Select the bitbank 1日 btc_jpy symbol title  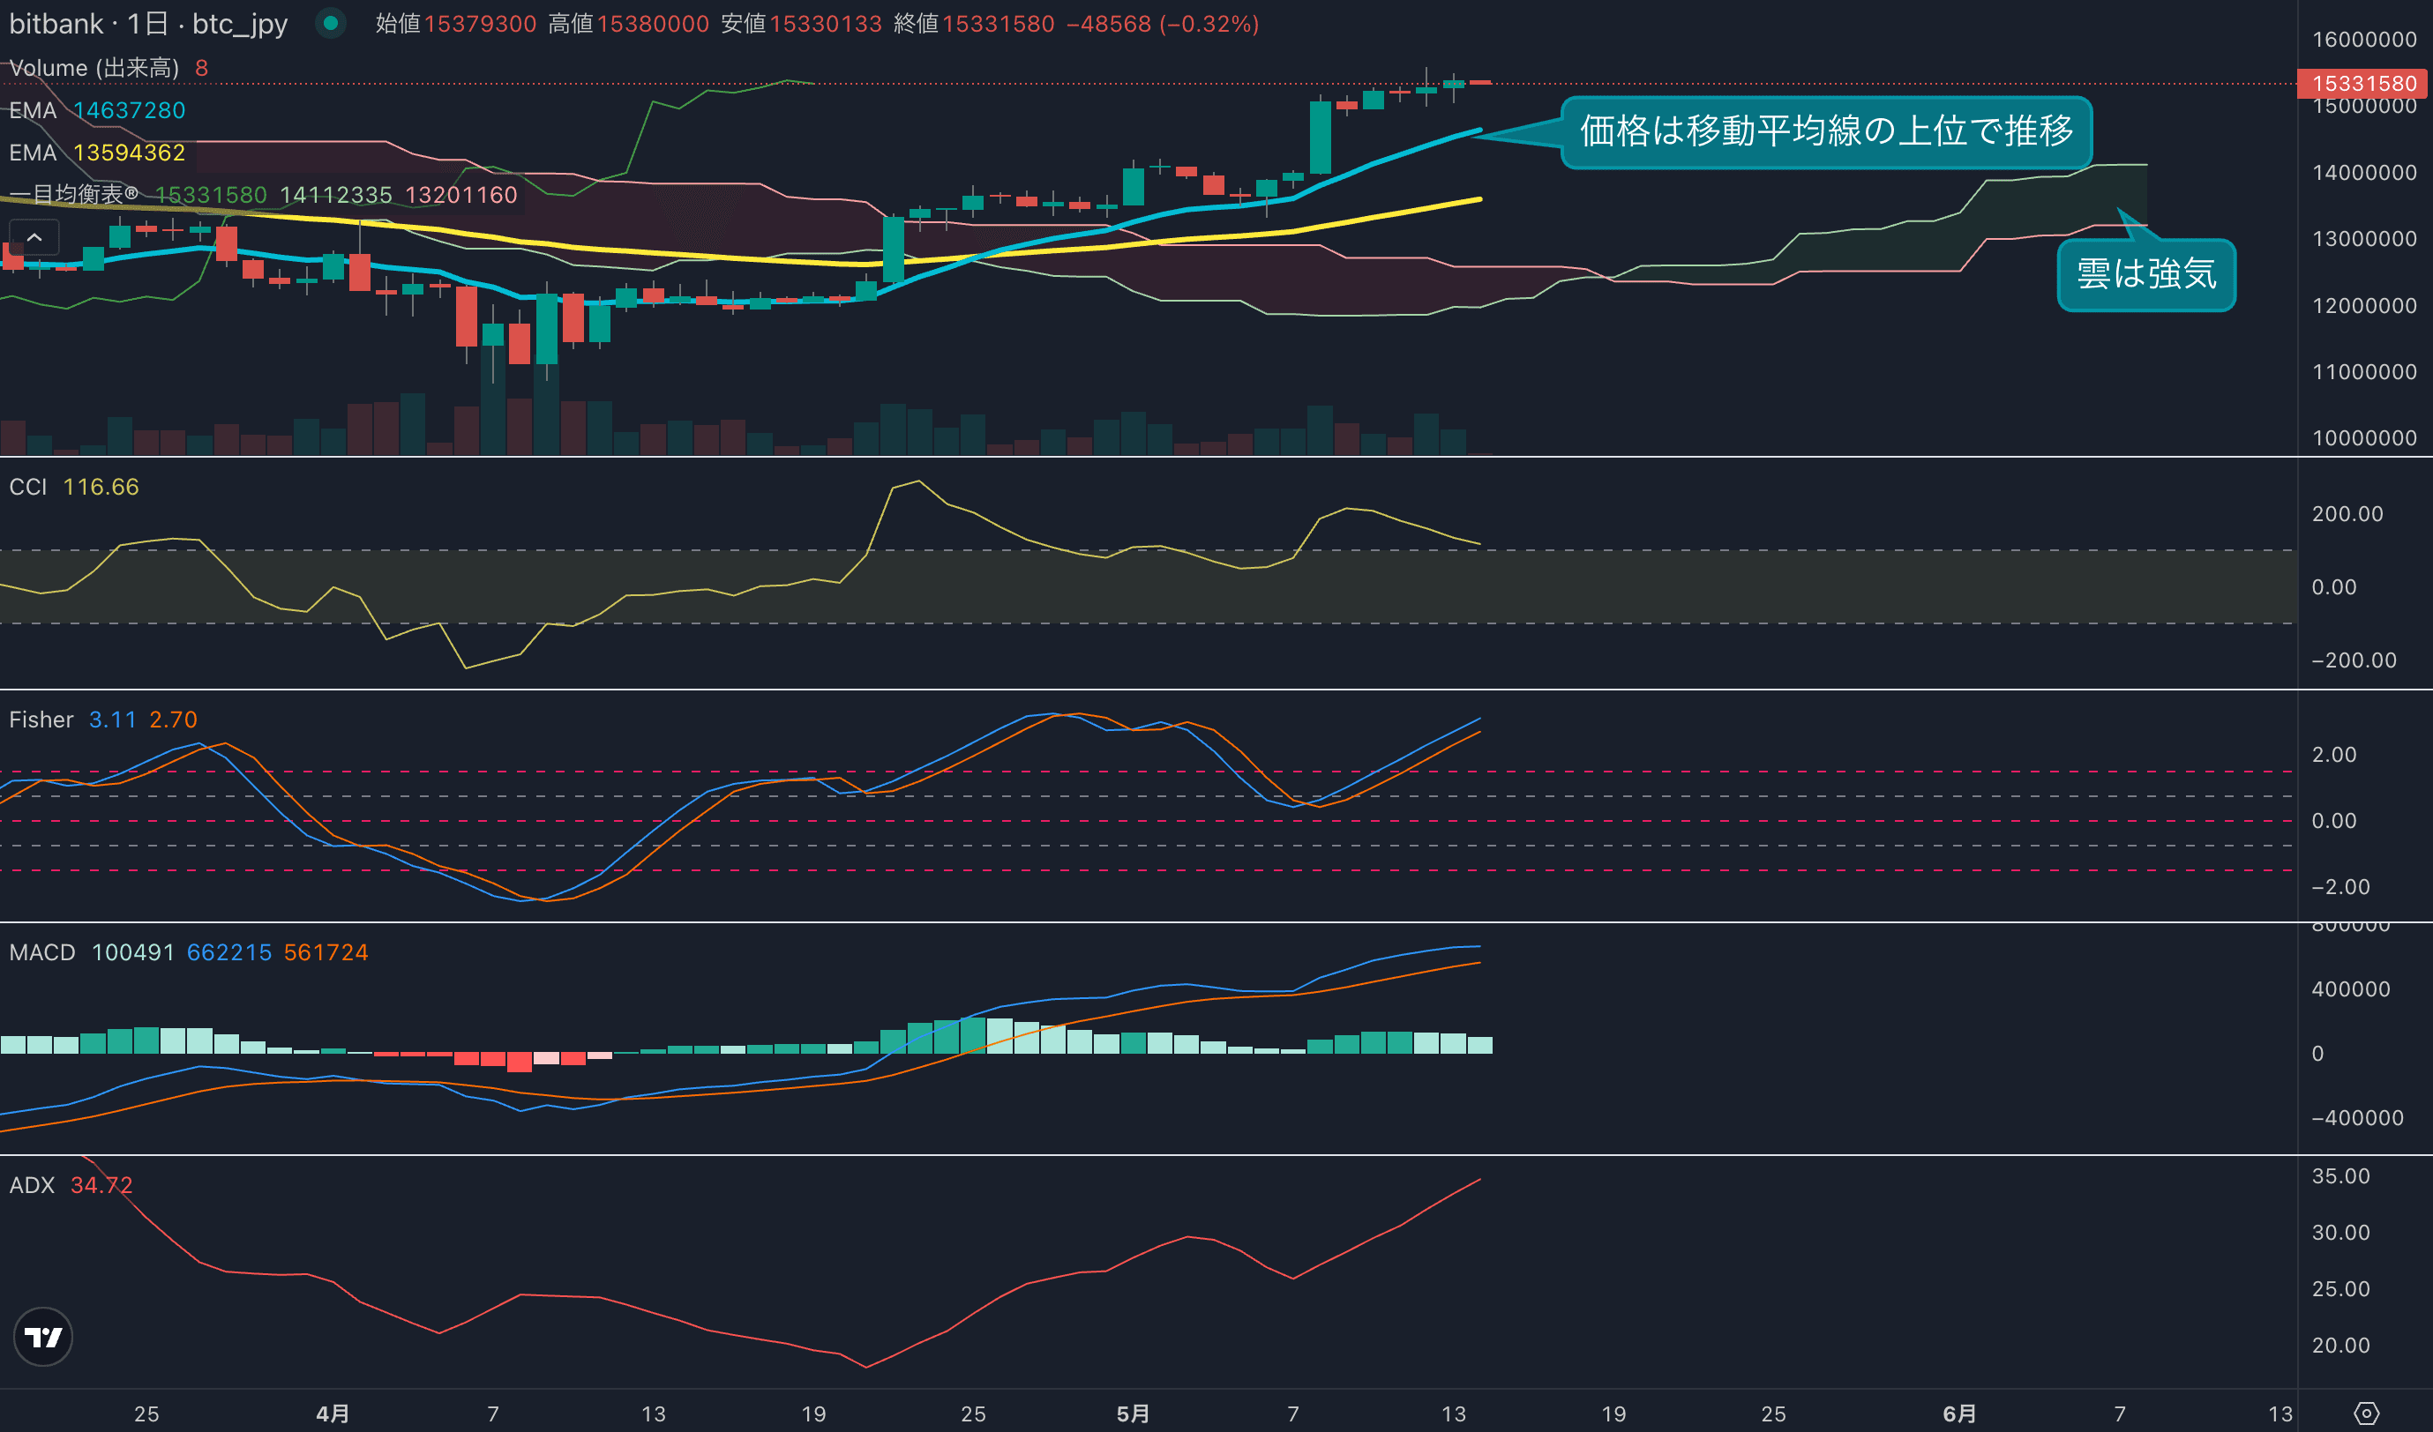[x=149, y=23]
